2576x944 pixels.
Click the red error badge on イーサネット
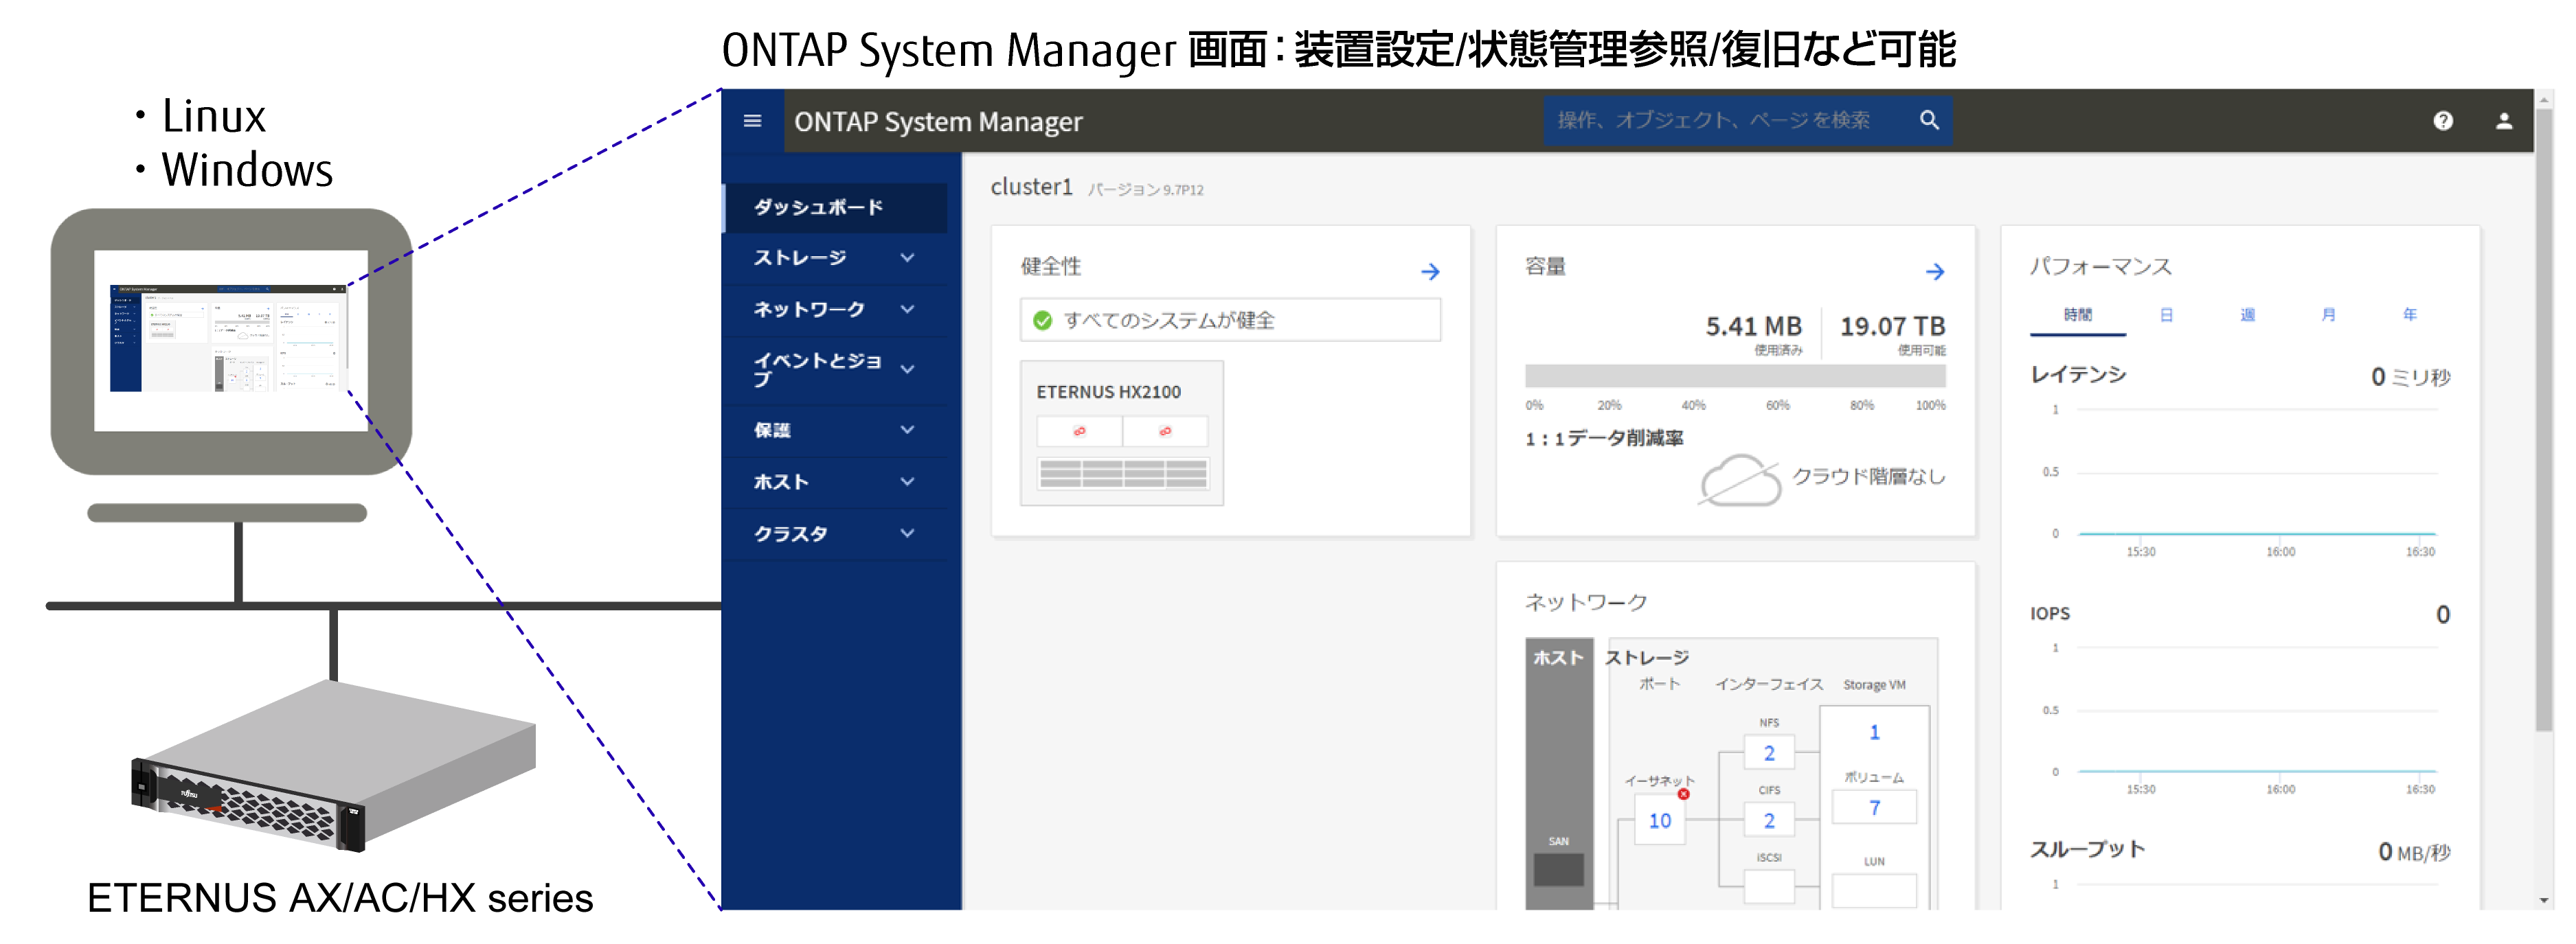1684,794
